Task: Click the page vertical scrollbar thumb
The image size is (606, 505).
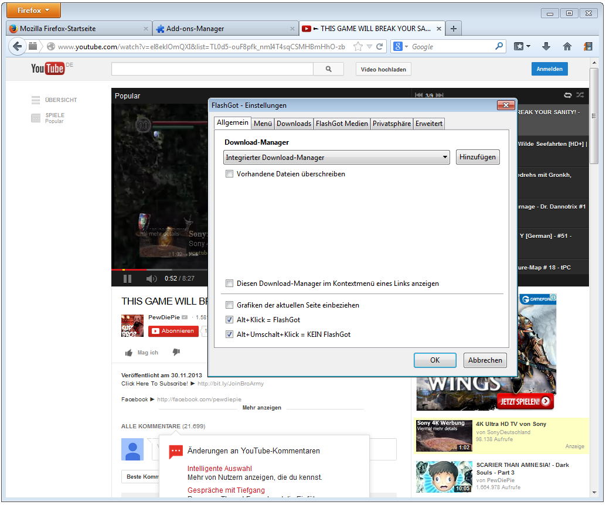Action: 594,116
